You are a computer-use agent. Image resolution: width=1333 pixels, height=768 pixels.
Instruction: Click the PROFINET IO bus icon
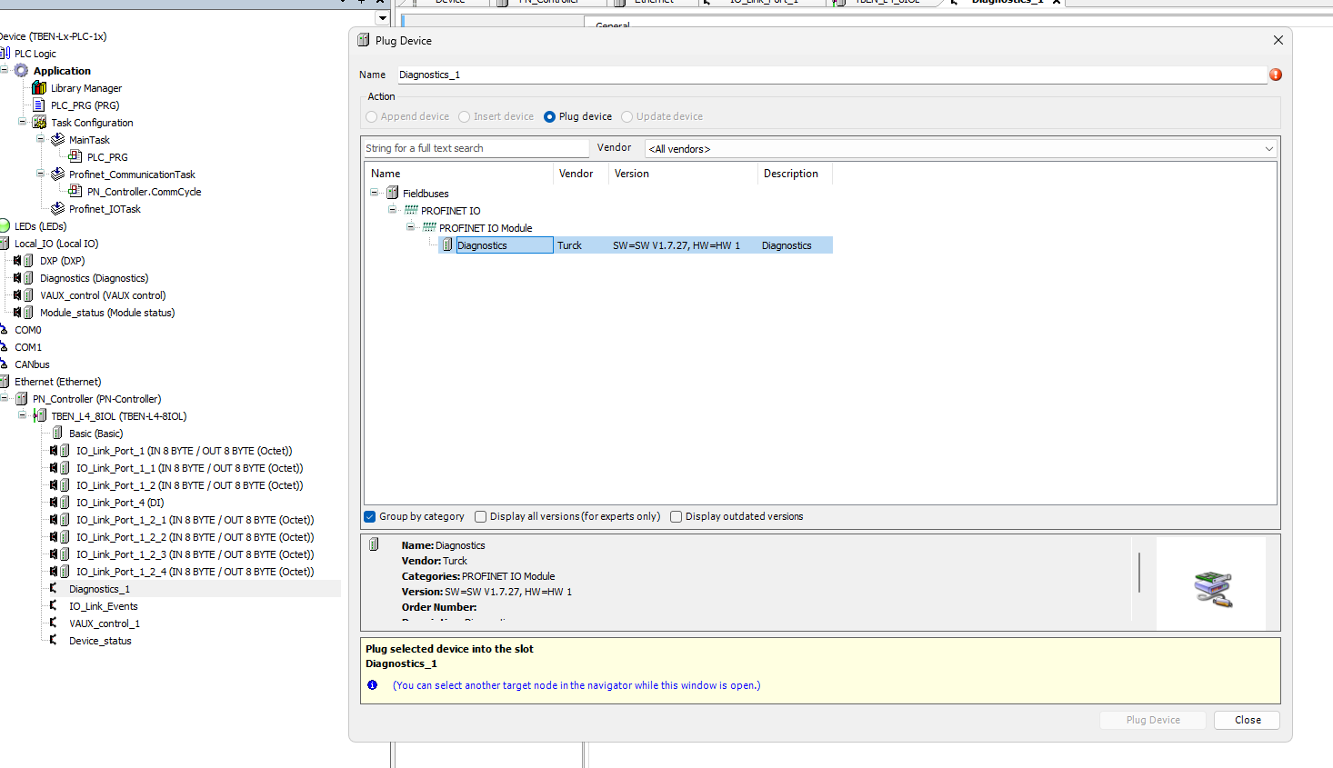(411, 211)
